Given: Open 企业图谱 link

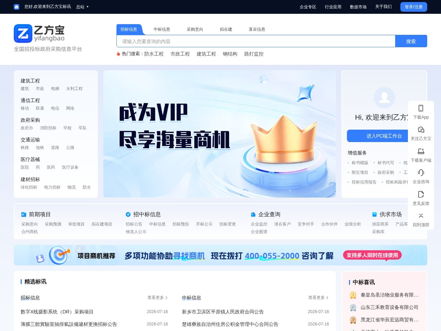Looking at the screenshot, I should (x=259, y=232).
